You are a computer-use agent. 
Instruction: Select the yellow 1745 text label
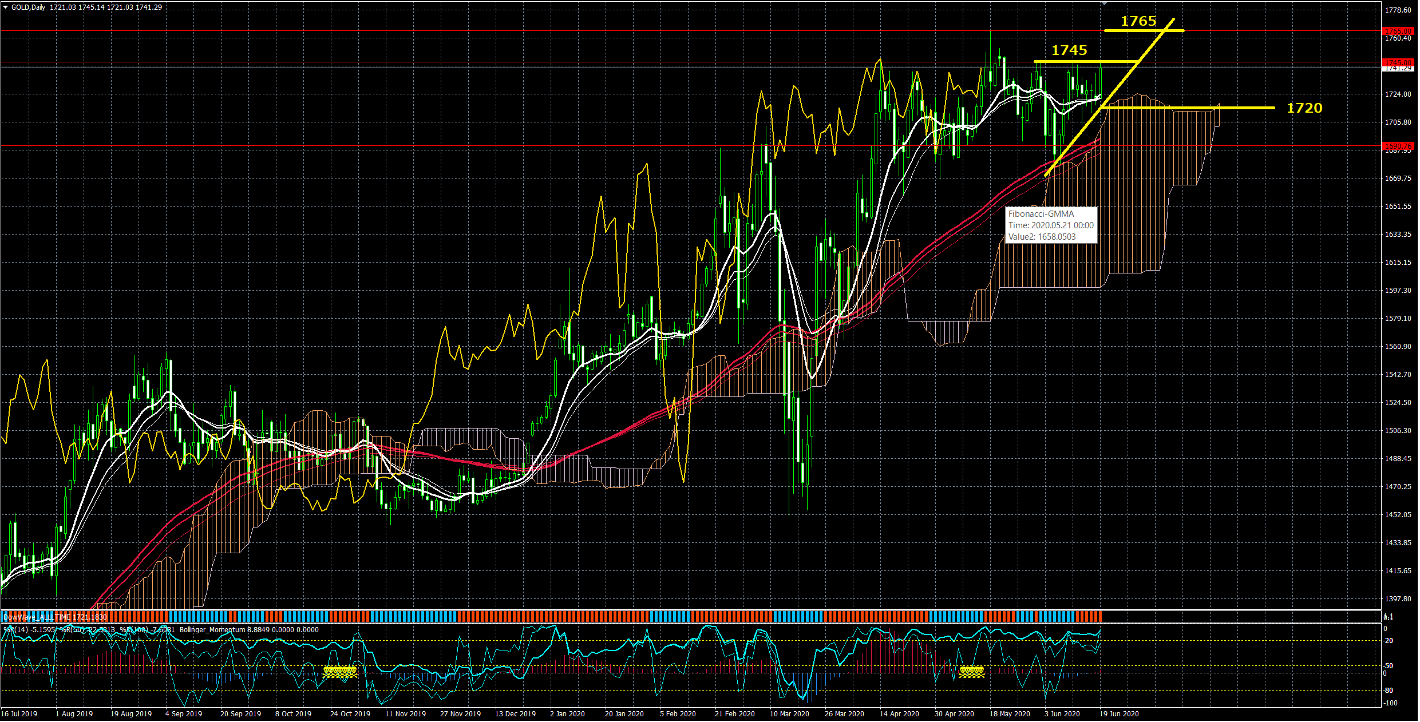point(1069,50)
